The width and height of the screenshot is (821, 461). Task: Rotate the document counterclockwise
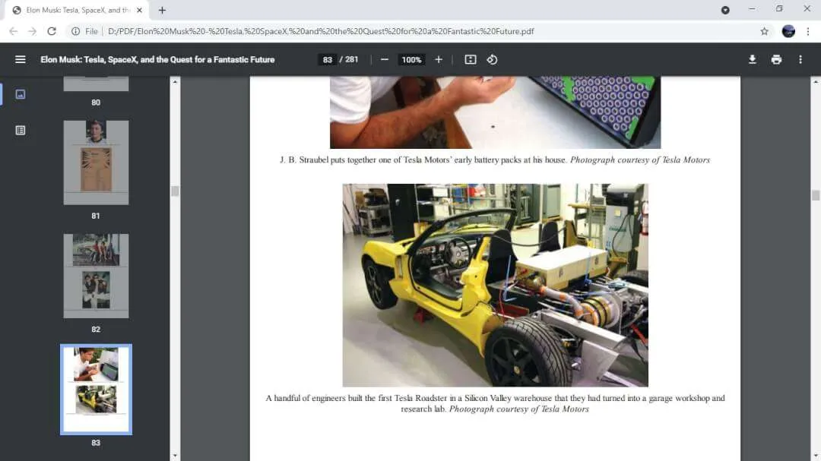click(x=492, y=60)
